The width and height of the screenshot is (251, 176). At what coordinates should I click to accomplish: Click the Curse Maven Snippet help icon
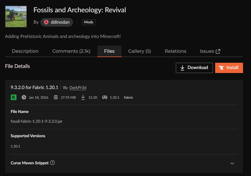pyautogui.click(x=52, y=163)
